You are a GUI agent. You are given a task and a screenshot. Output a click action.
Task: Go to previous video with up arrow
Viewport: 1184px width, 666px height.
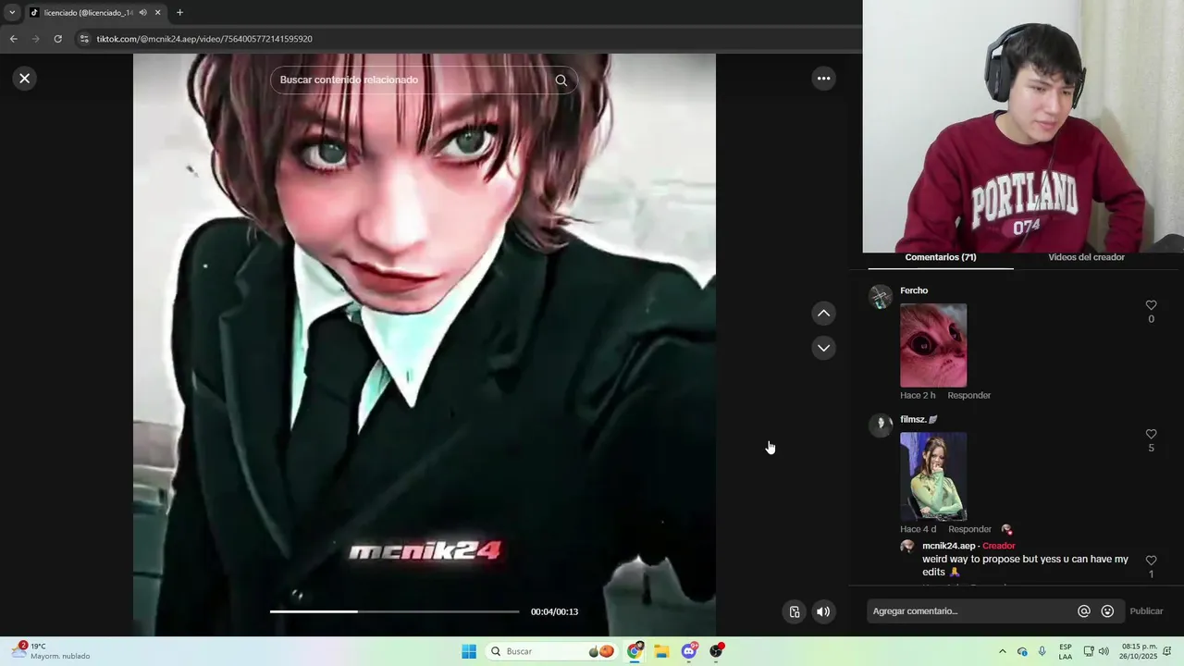click(823, 314)
